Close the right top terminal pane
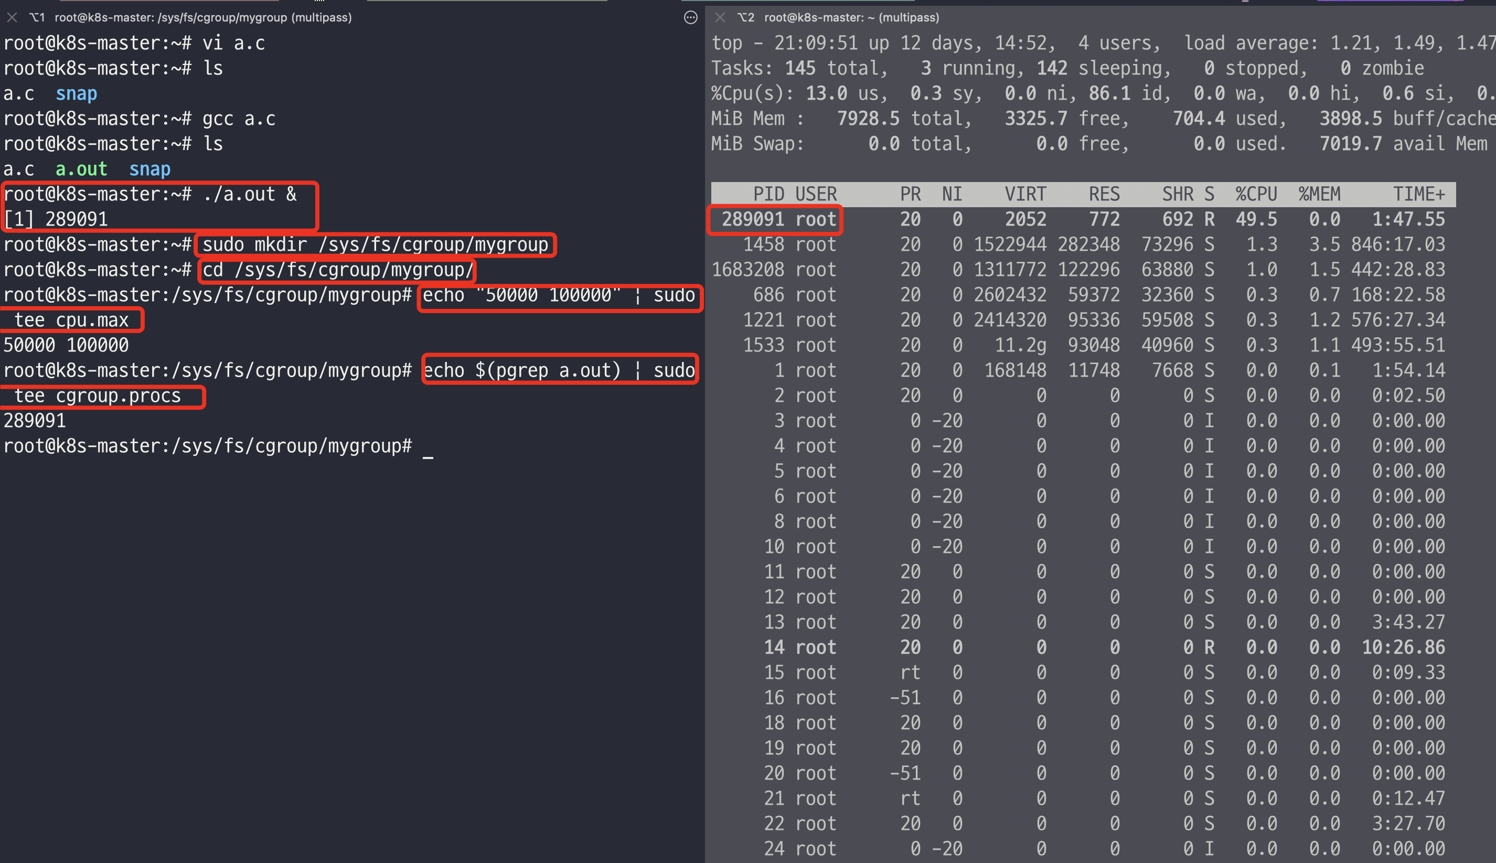 click(720, 18)
